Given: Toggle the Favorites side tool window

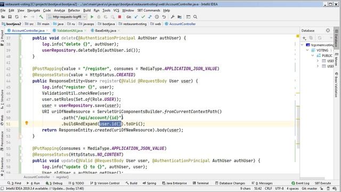Looking at the screenshot, I should coord(2,167).
